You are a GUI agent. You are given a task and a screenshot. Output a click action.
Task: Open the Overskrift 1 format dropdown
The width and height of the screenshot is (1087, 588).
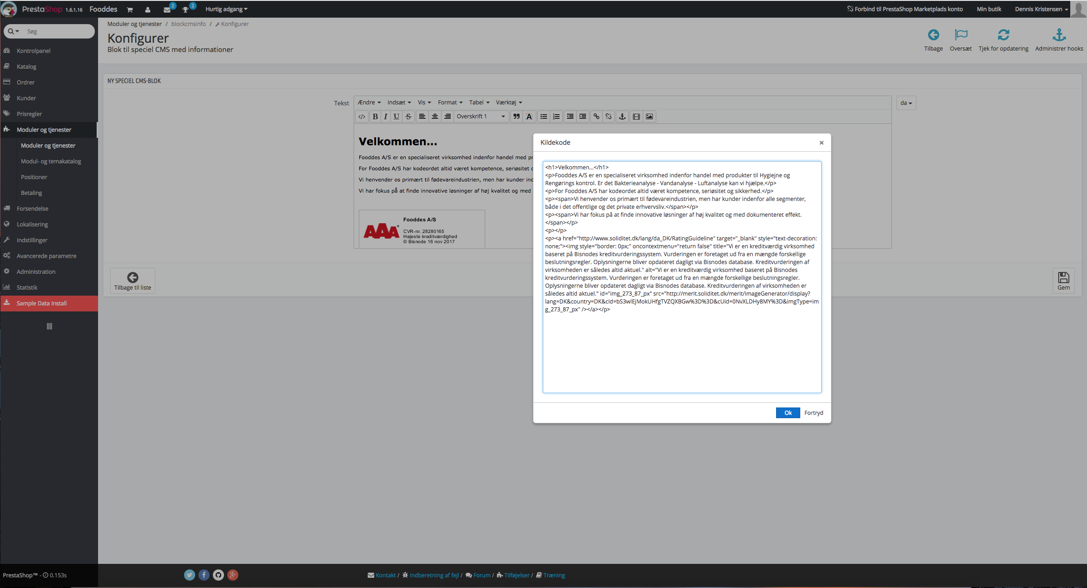pos(481,116)
